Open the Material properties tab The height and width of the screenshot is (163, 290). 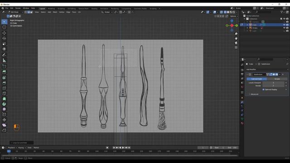pos(242,123)
